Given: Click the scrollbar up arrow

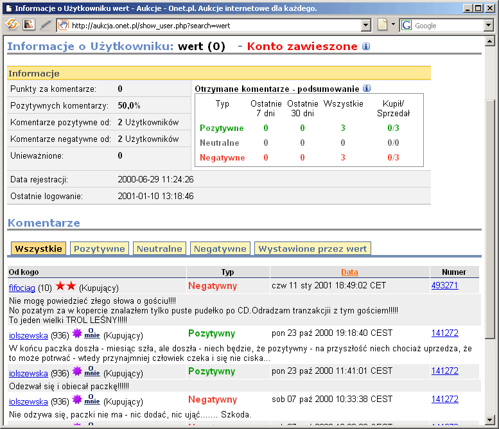Looking at the screenshot, I should point(490,40).
